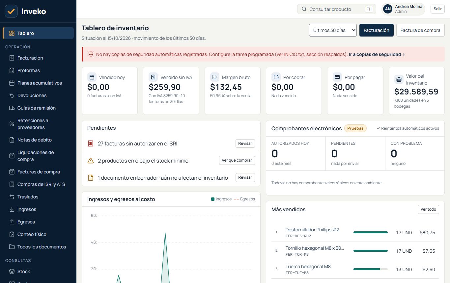Click the Facturación invoice icon in sidebar

point(12,58)
